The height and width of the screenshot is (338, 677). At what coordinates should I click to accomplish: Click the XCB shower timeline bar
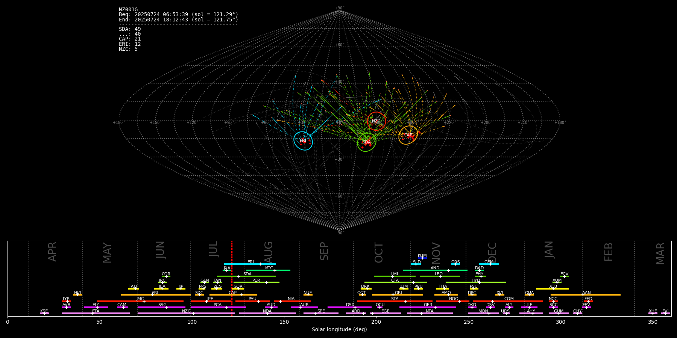pyautogui.click(x=552, y=289)
